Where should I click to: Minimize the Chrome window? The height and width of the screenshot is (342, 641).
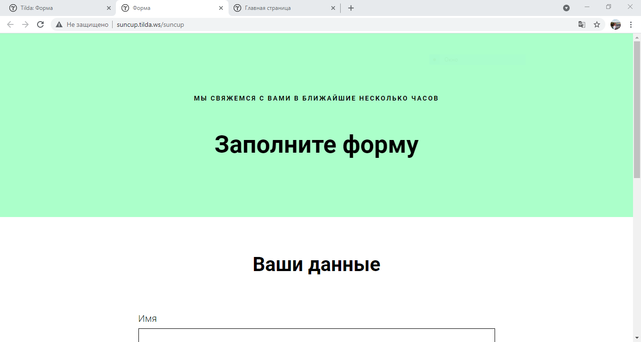click(587, 7)
